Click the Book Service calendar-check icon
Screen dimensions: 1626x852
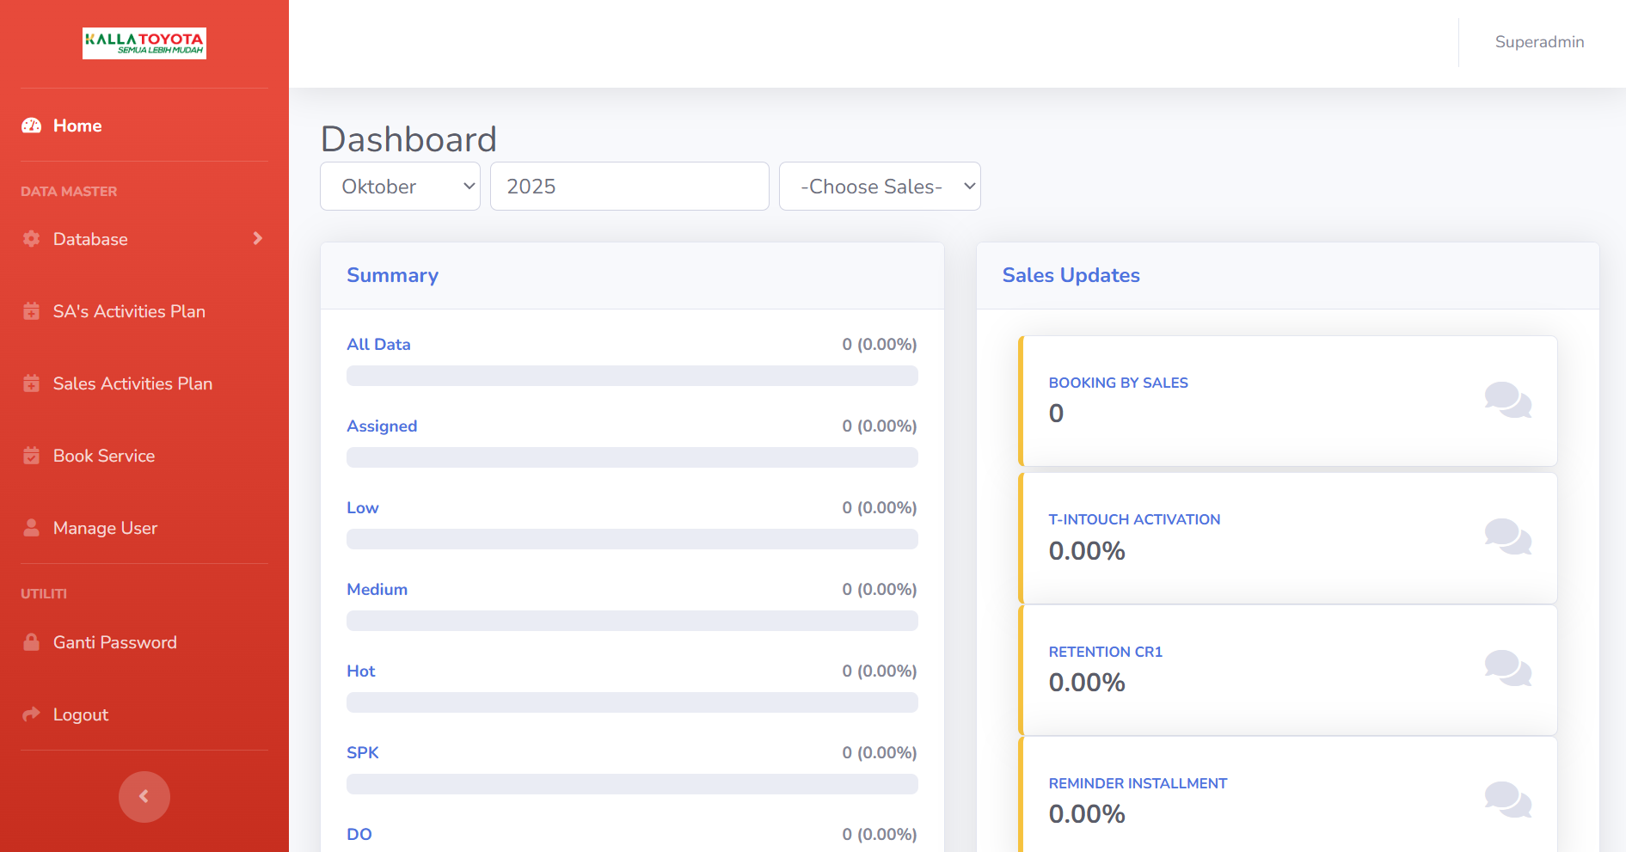click(x=32, y=456)
